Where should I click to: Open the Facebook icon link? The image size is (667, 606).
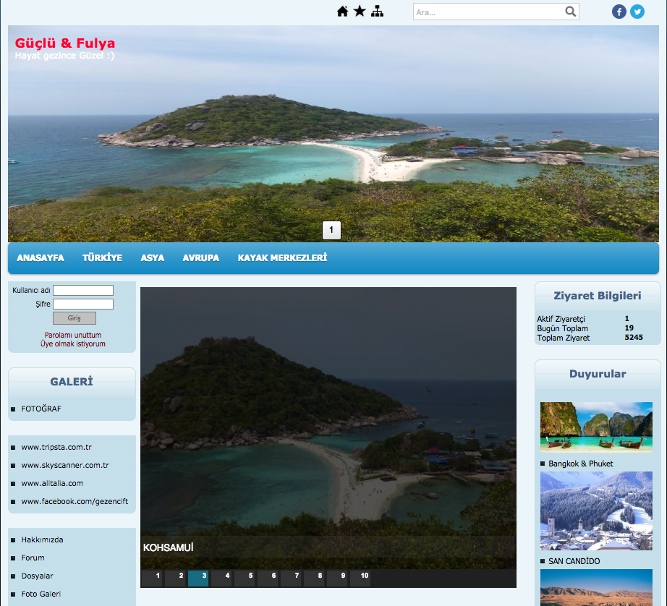click(619, 12)
